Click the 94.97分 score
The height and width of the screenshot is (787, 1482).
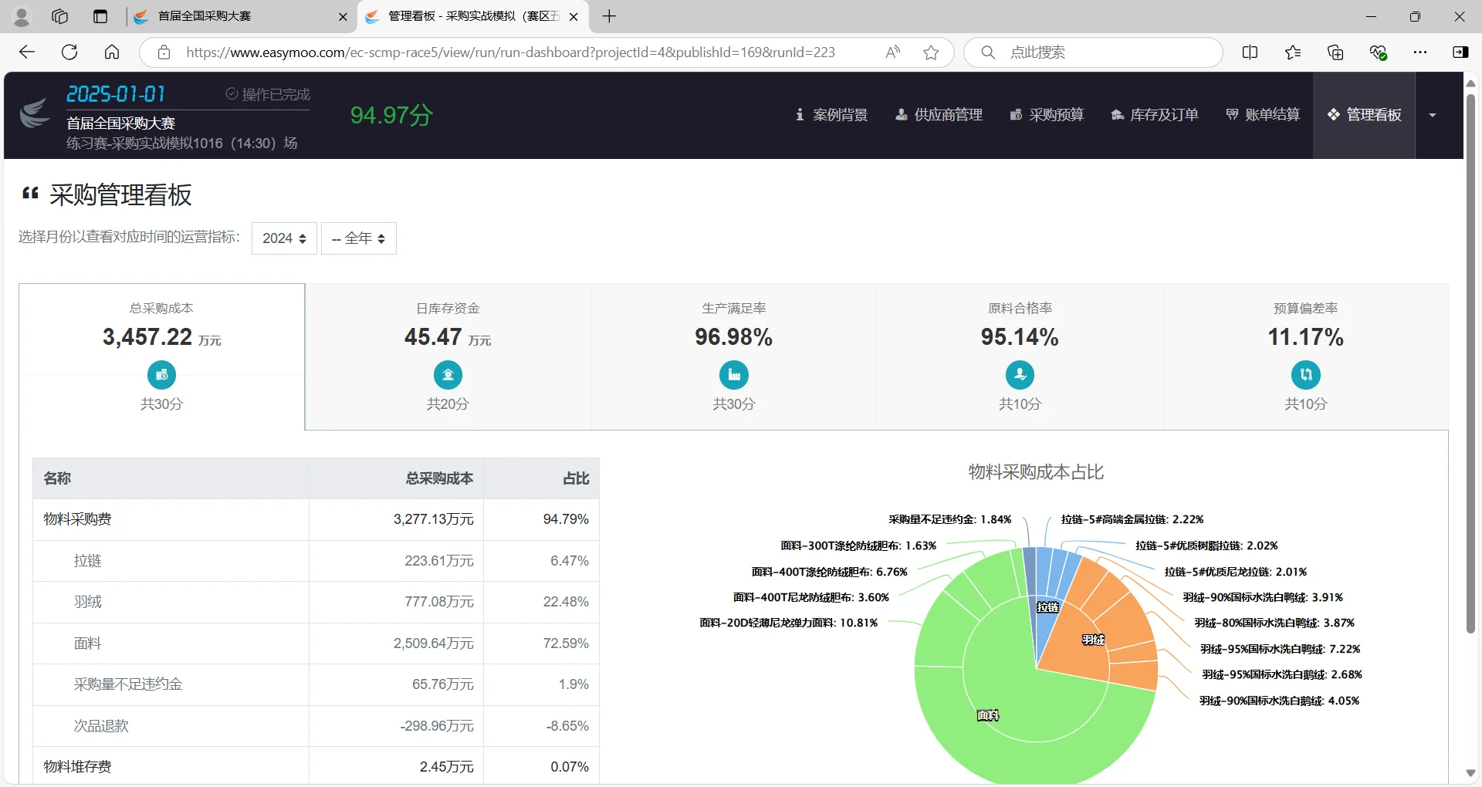(391, 115)
